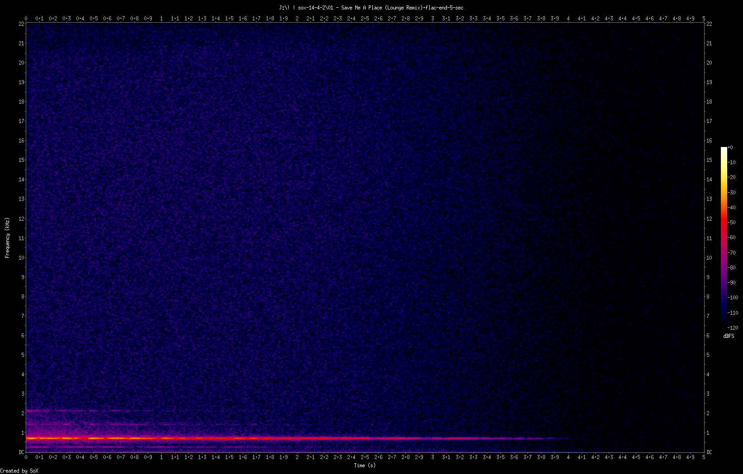
Task: Select the '-100' label on the color scale
Action: click(x=733, y=298)
